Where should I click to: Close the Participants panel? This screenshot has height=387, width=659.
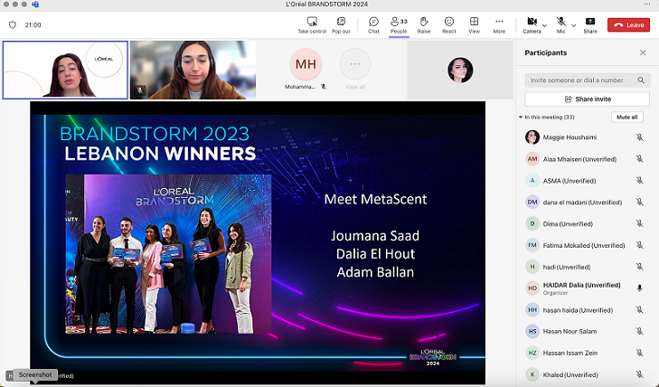point(643,52)
